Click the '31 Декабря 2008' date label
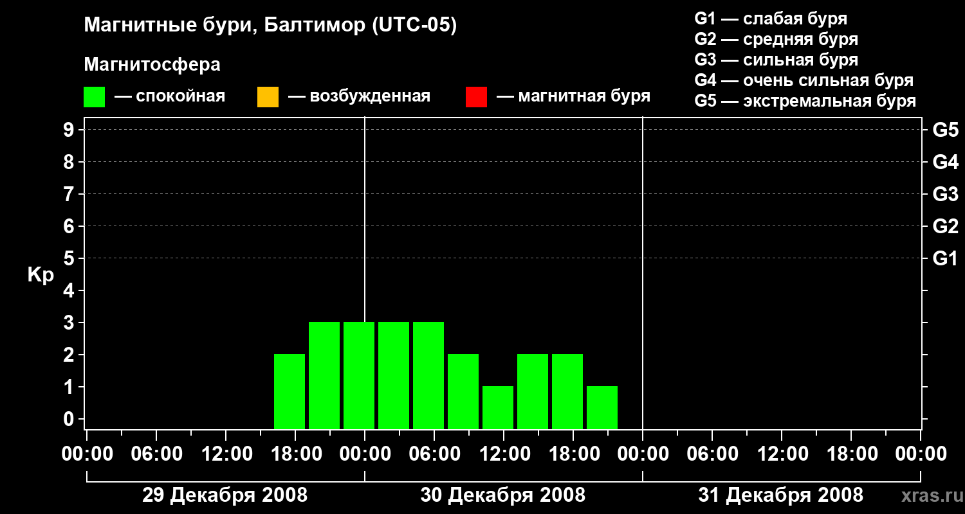 781,495
